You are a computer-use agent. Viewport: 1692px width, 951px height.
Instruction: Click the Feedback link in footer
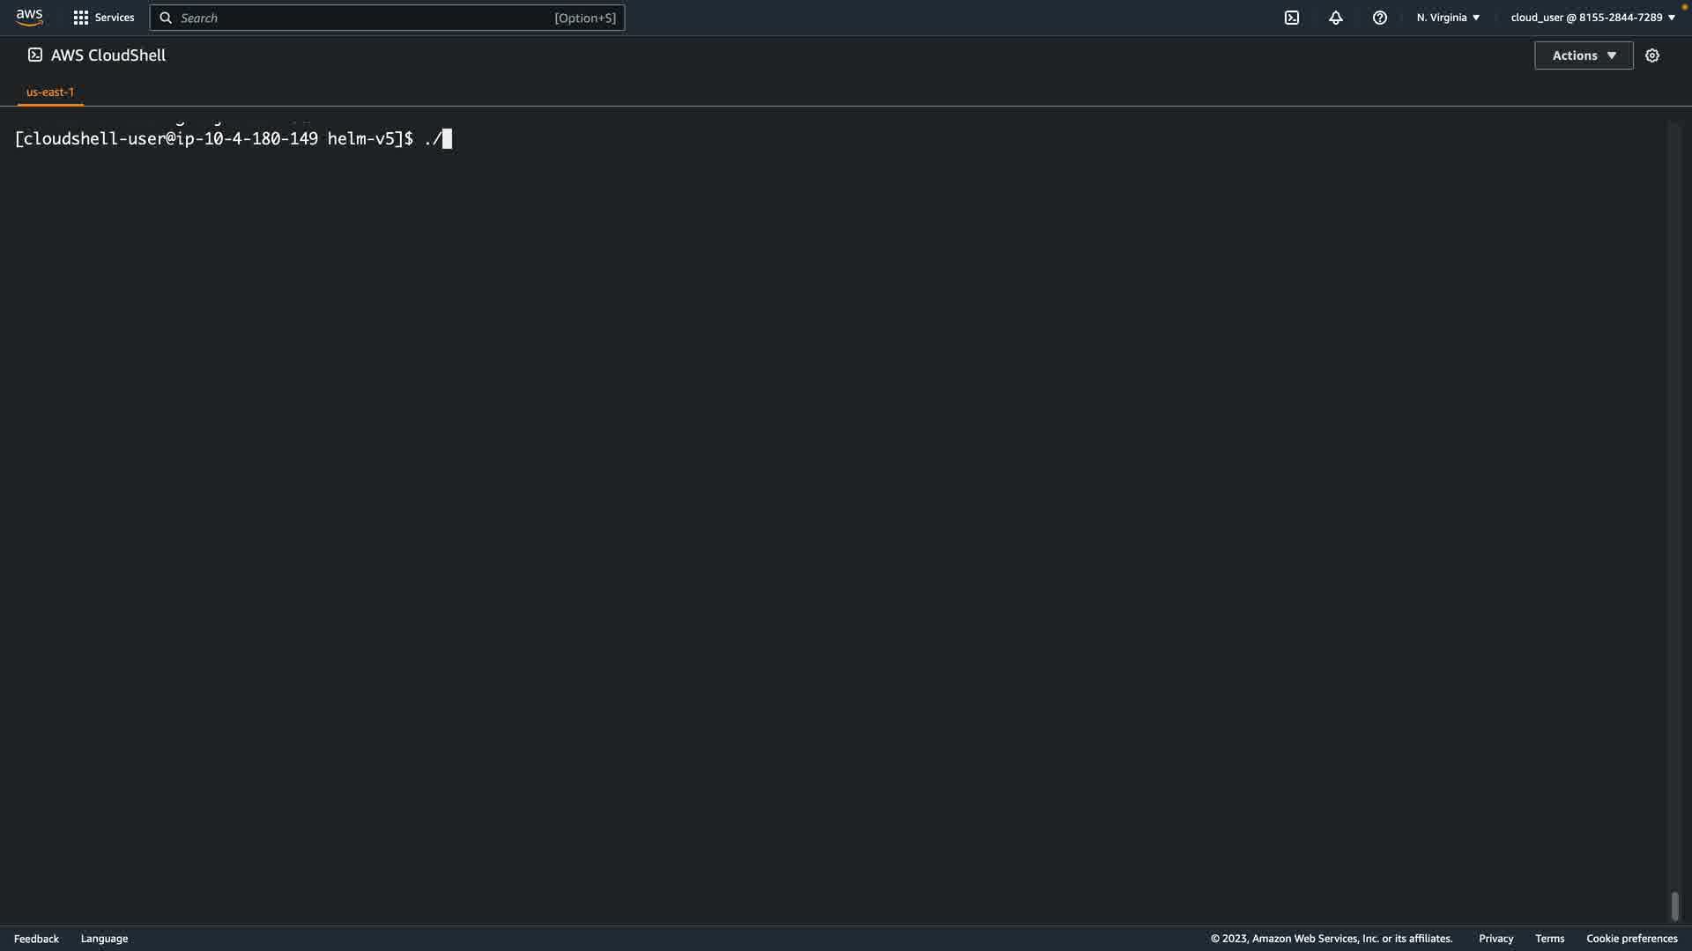click(x=36, y=939)
